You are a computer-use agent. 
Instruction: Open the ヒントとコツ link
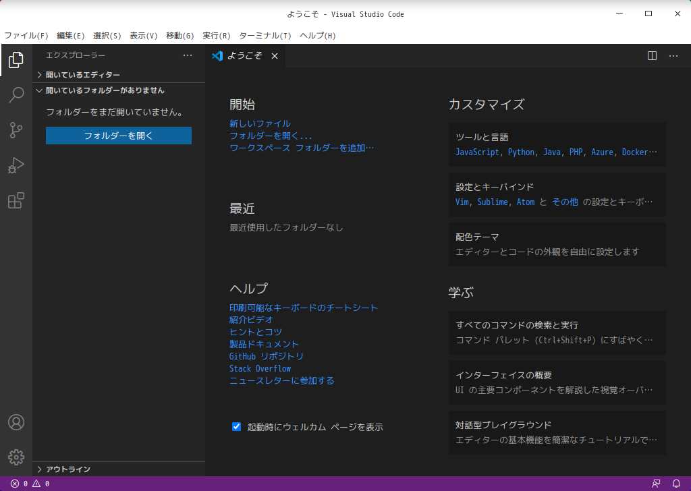256,332
